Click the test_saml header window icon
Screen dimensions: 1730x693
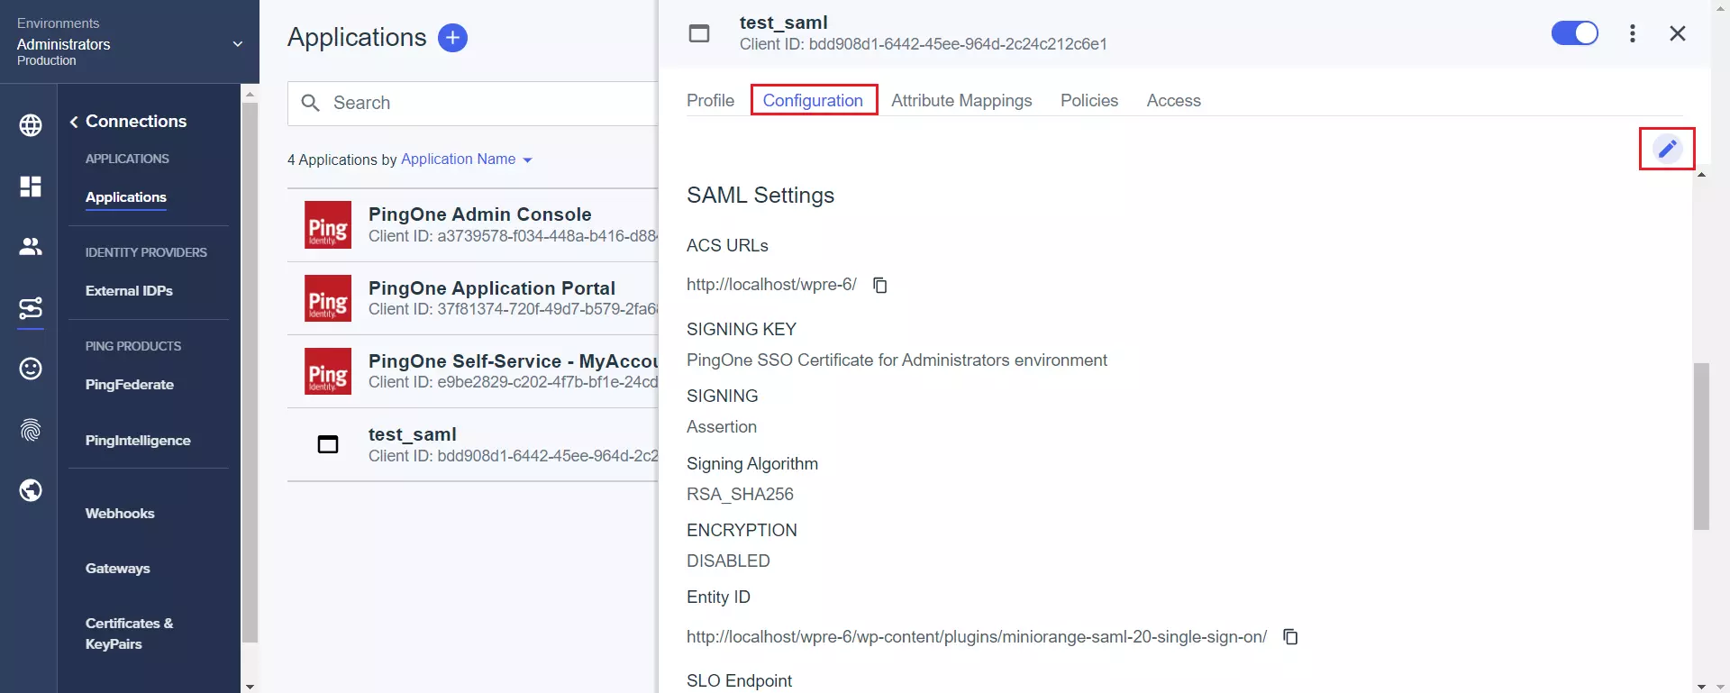[x=699, y=33]
